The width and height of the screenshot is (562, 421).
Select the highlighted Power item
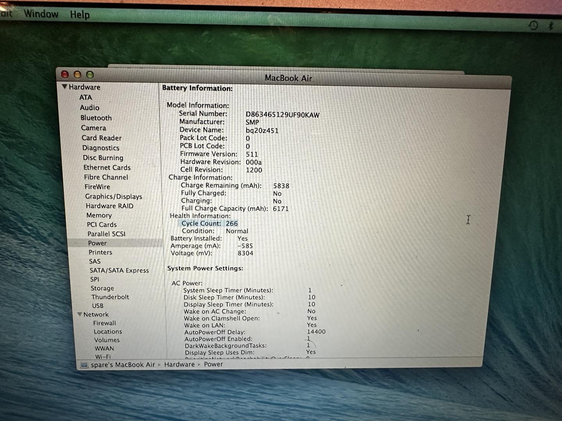click(98, 243)
